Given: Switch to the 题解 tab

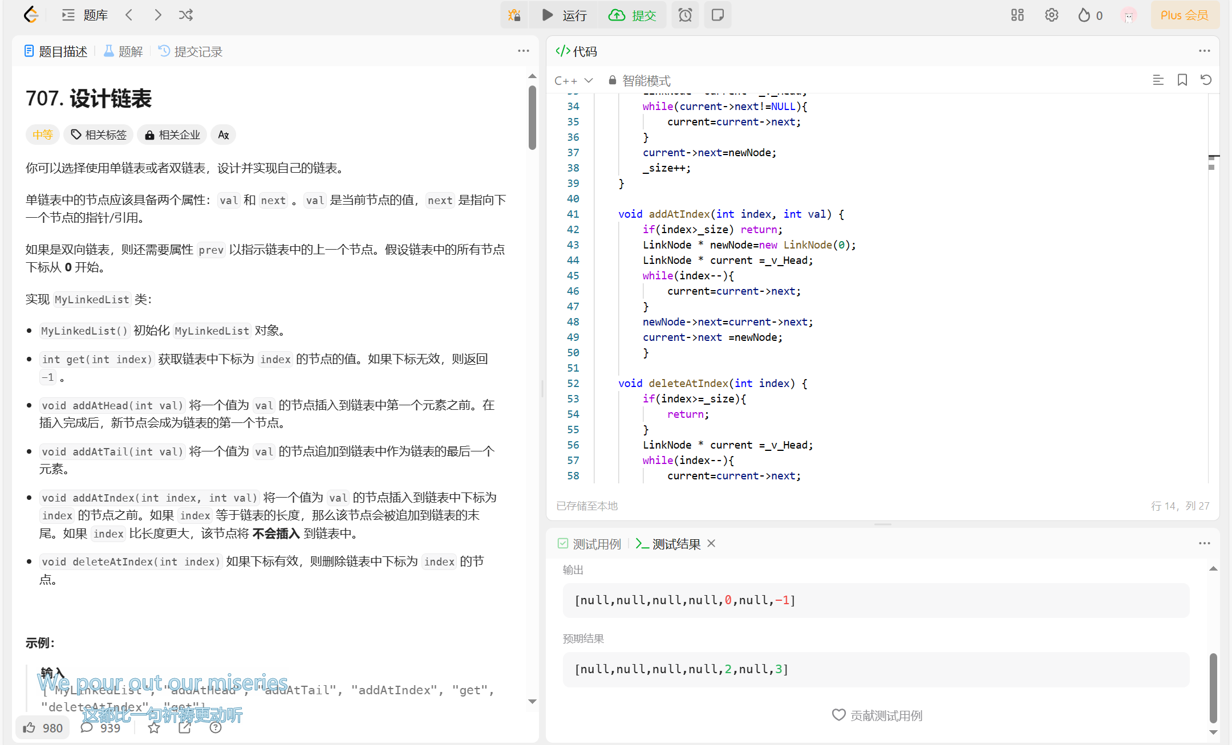Looking at the screenshot, I should (123, 51).
